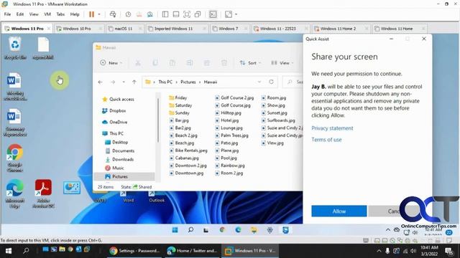Select Adobe Acrobat desktop shortcut
Viewport: 460px width, 258px height.
point(43,193)
